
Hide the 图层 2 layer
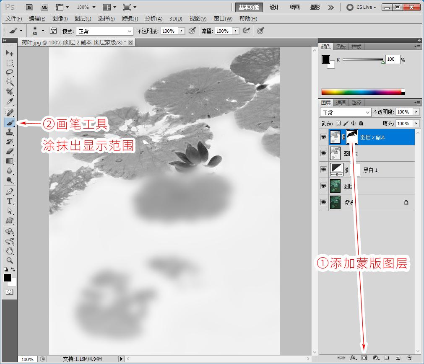[323, 153]
